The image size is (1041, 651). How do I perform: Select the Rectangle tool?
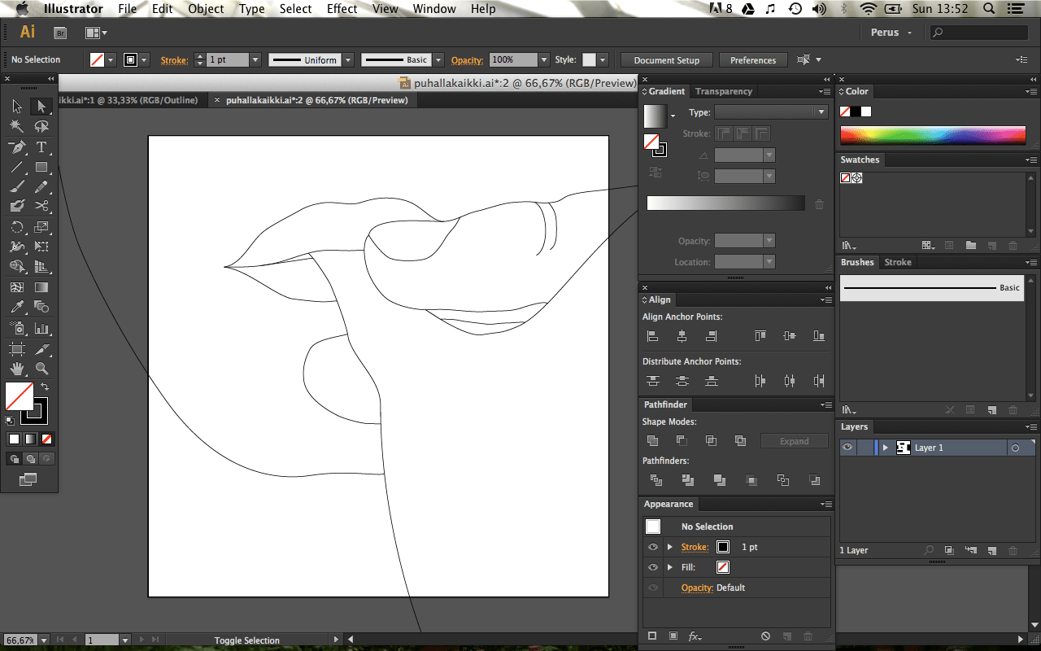(x=41, y=167)
